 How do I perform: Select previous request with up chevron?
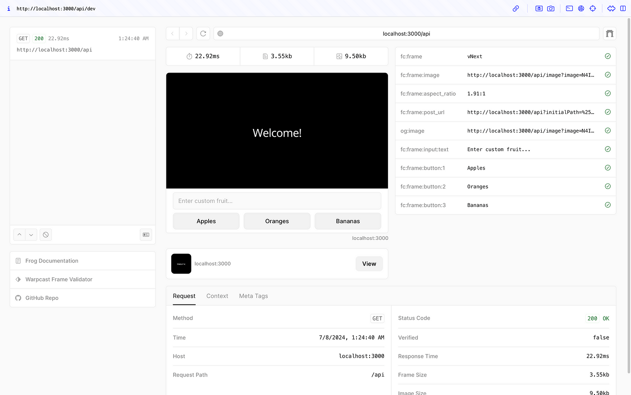pyautogui.click(x=19, y=234)
